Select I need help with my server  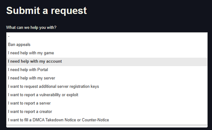(107, 78)
